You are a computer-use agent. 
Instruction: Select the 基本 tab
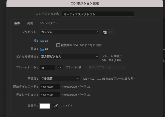[x=17, y=23]
